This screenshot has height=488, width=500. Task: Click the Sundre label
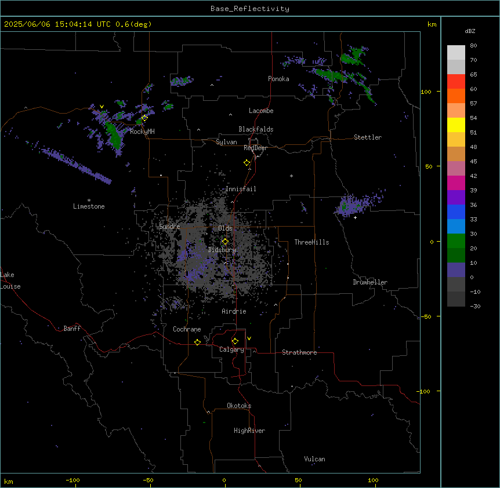pos(169,227)
